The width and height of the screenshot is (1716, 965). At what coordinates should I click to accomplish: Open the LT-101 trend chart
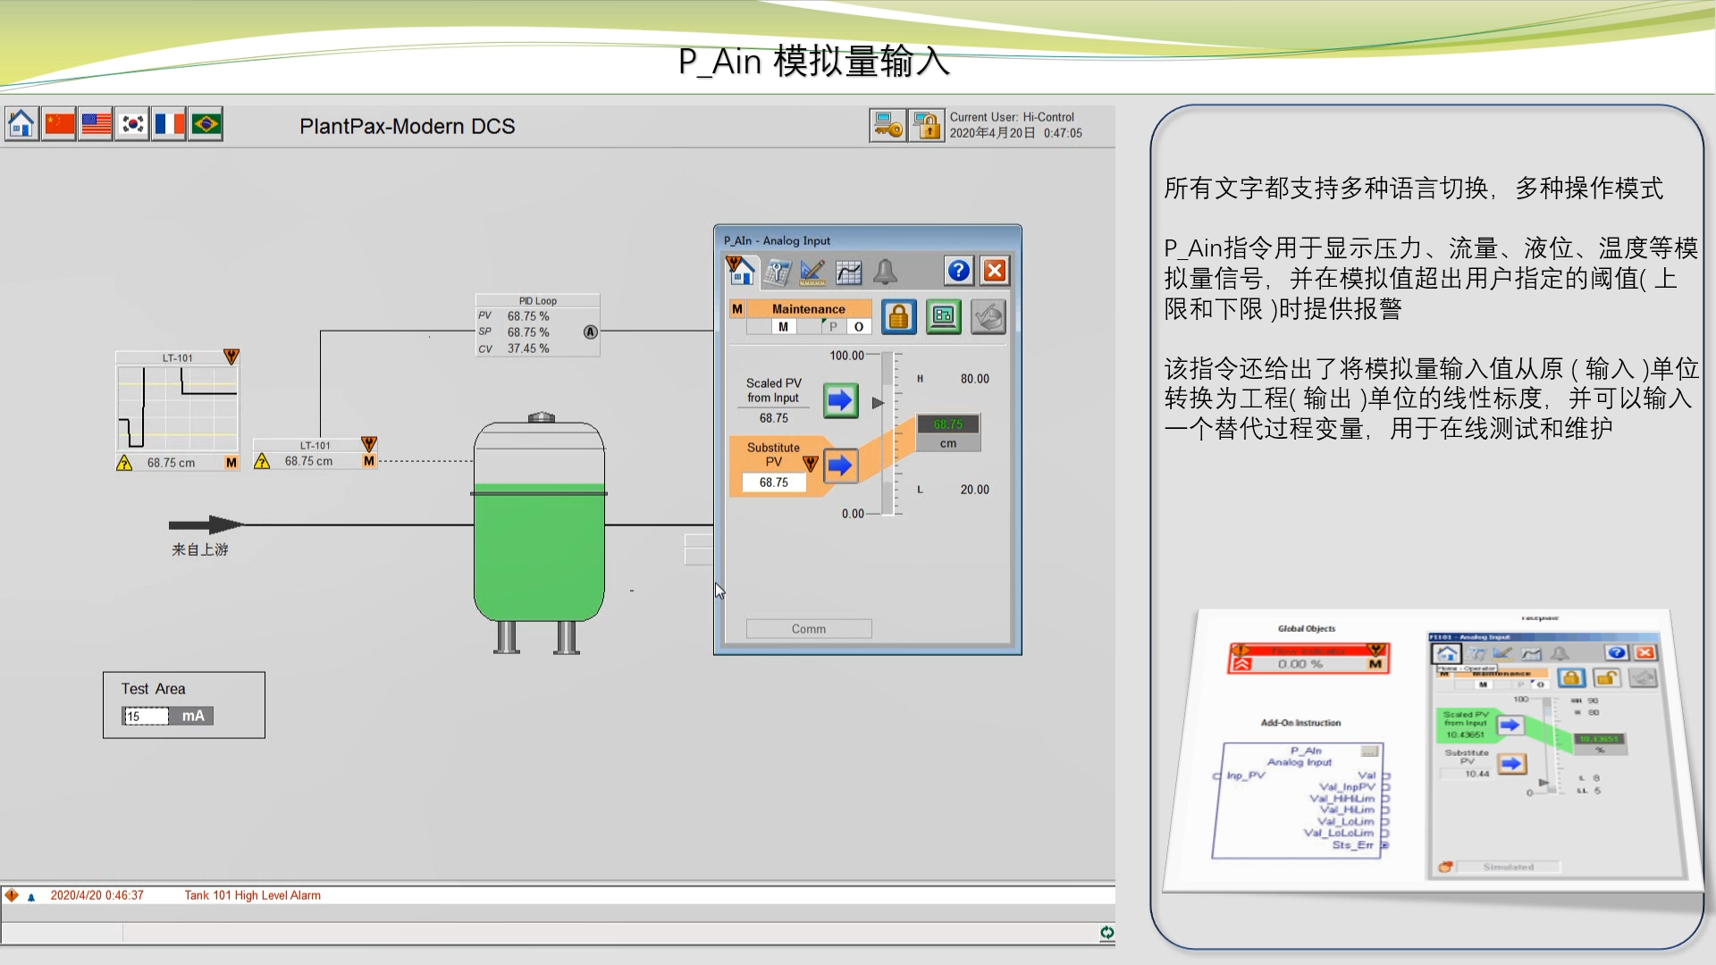[x=178, y=409]
